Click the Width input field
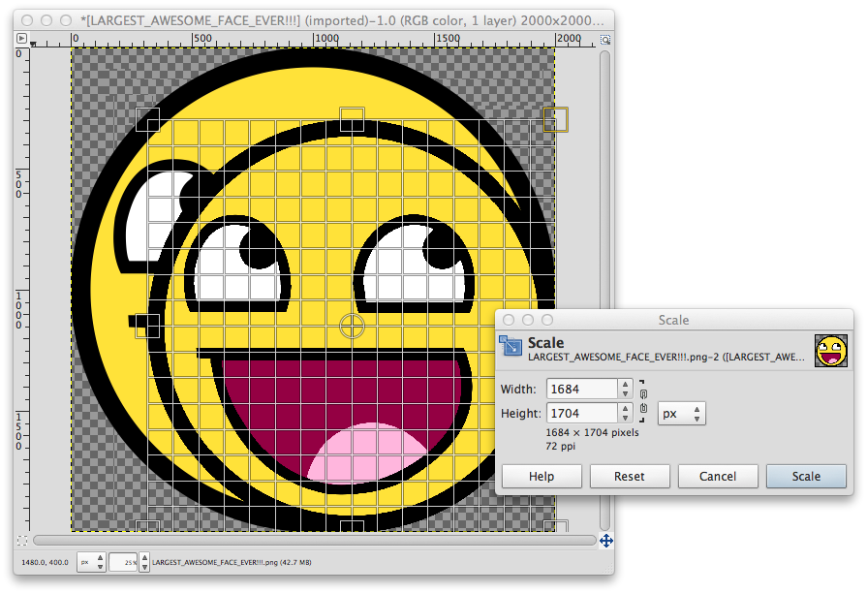Screen dimensions: 867x594 coord(581,389)
